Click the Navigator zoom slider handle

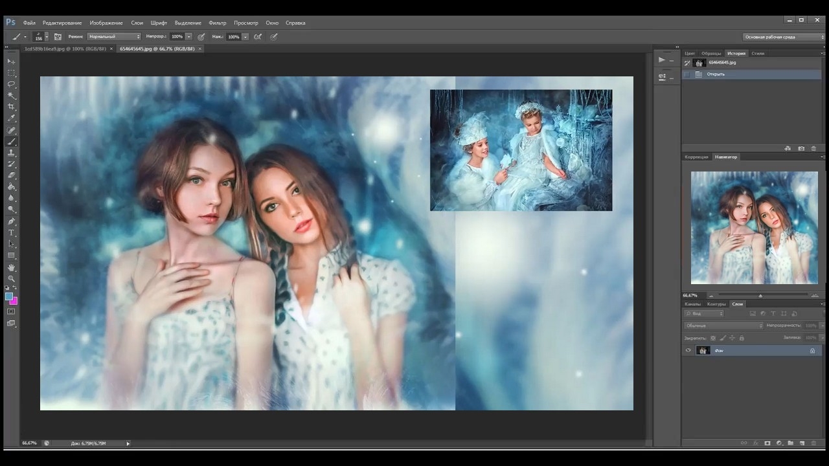[760, 296]
